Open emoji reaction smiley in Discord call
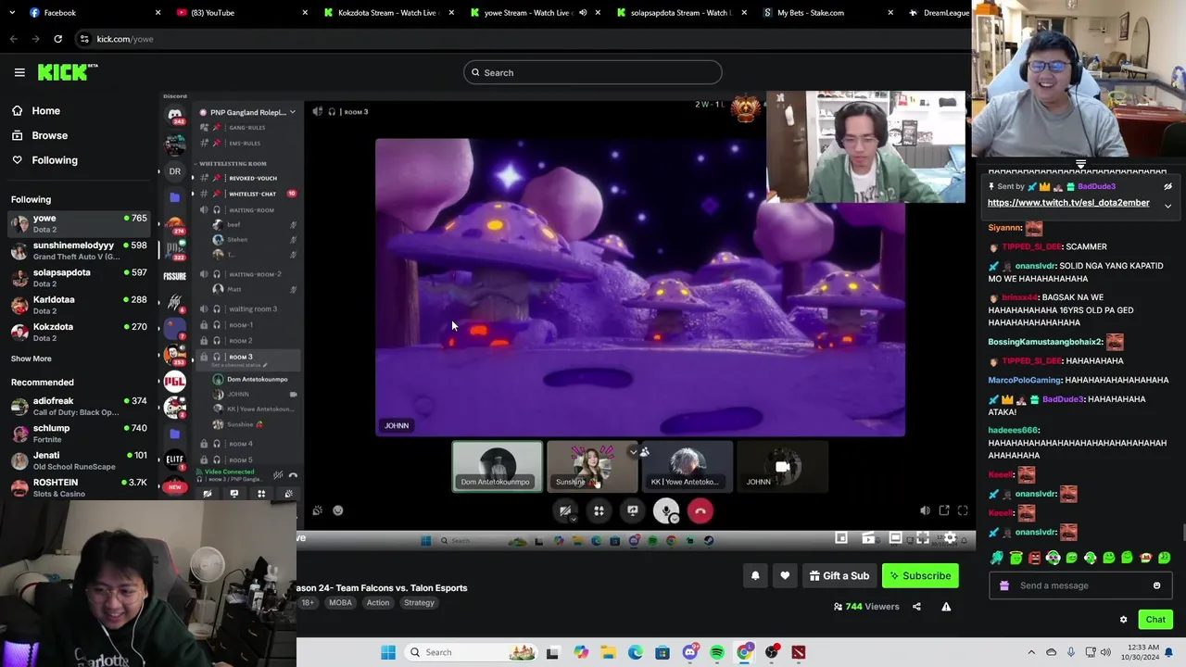 [x=338, y=510]
